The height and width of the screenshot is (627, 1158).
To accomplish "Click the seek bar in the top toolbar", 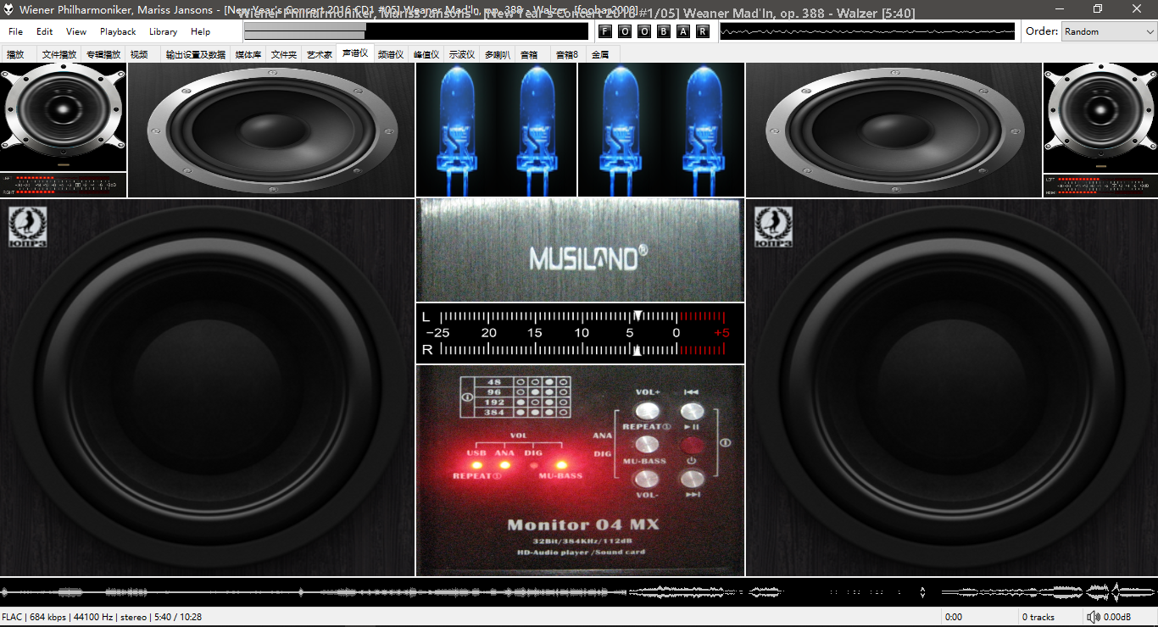I will [415, 31].
